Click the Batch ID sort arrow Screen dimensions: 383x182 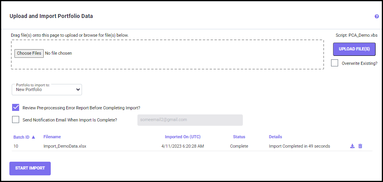point(33,137)
